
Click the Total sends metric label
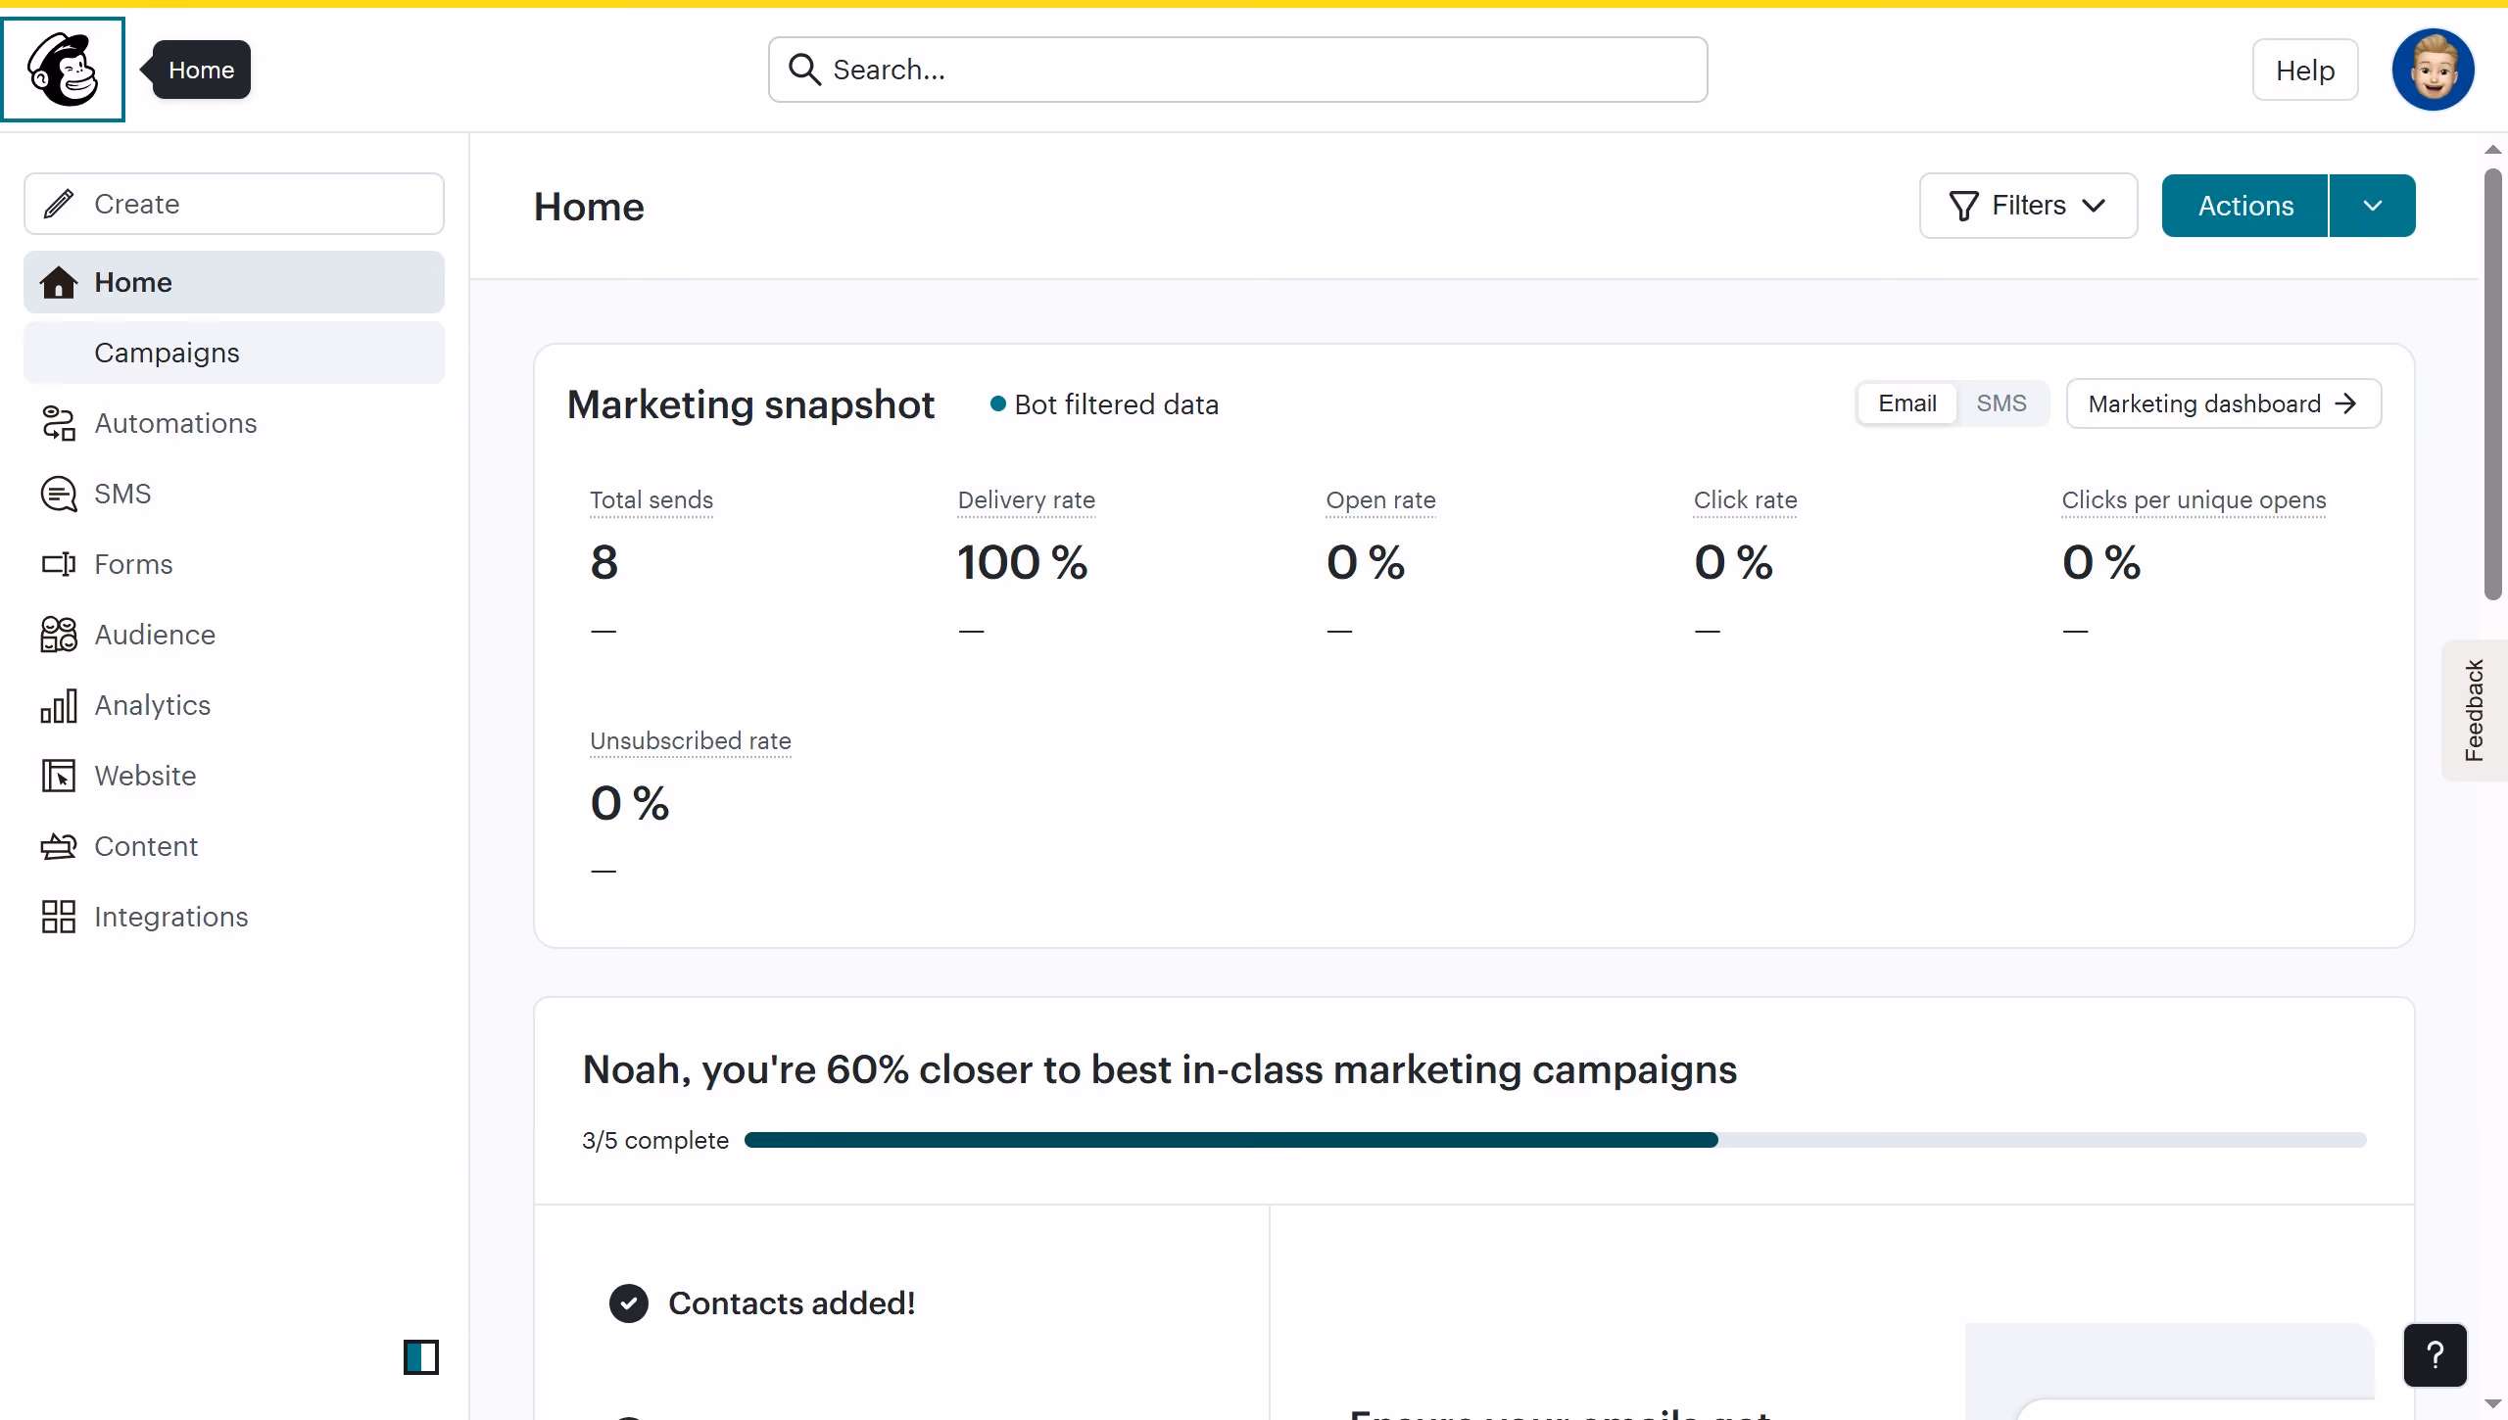tap(651, 499)
